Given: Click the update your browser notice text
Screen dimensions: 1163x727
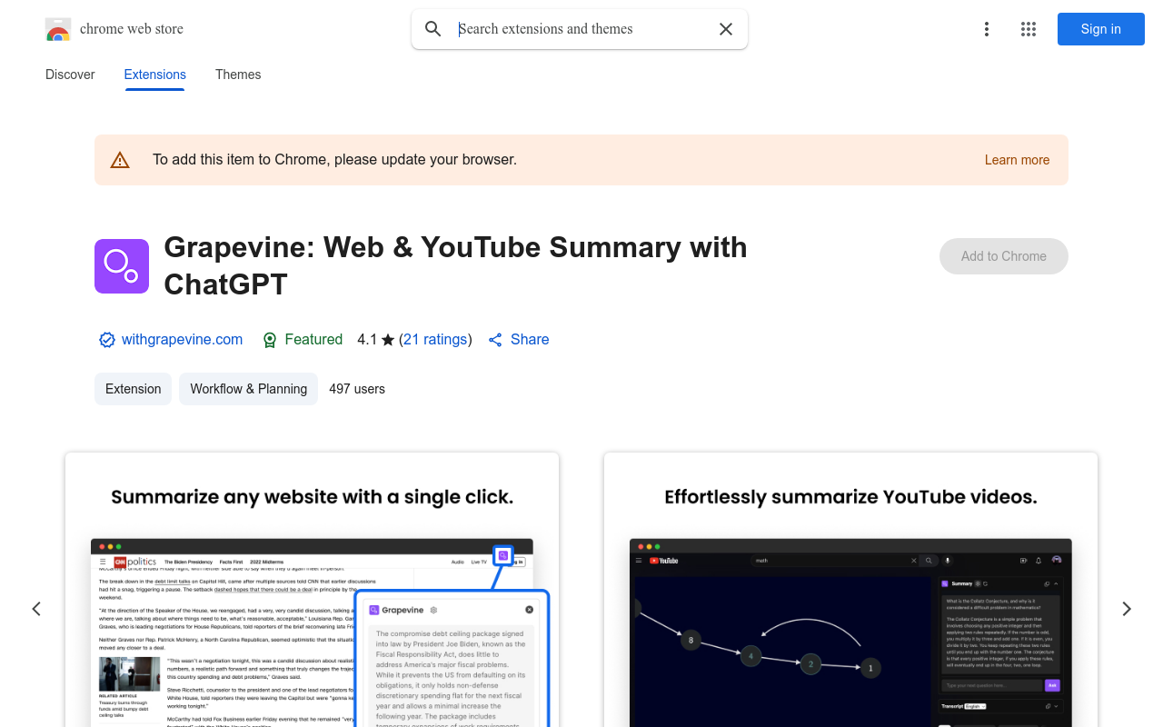Looking at the screenshot, I should click(x=334, y=160).
